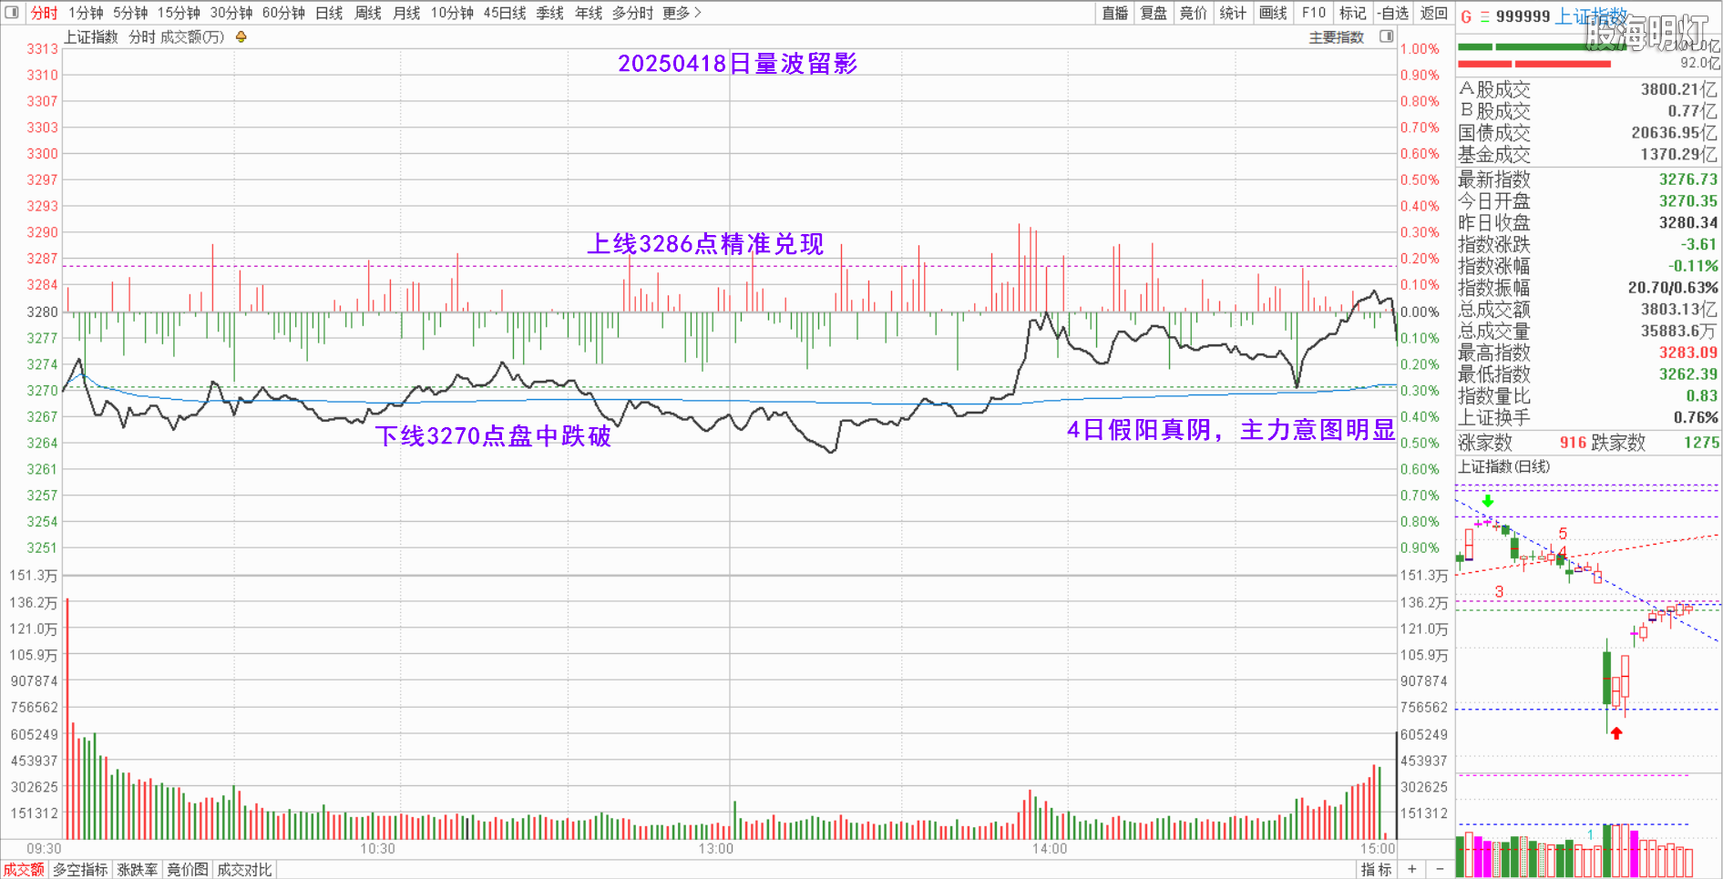Switch to the 5分钟 period

point(130,13)
